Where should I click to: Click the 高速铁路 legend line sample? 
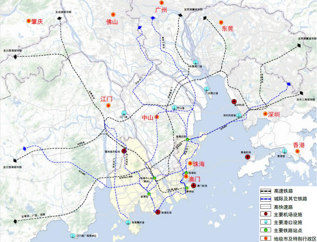(266, 191)
